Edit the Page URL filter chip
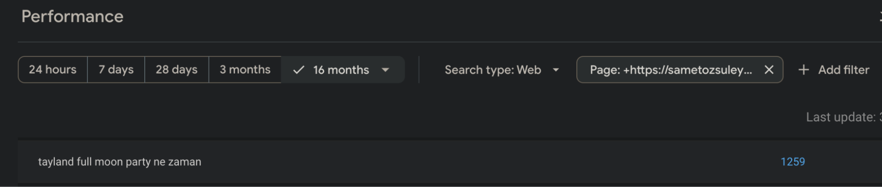The height and width of the screenshot is (187, 882). tap(671, 70)
